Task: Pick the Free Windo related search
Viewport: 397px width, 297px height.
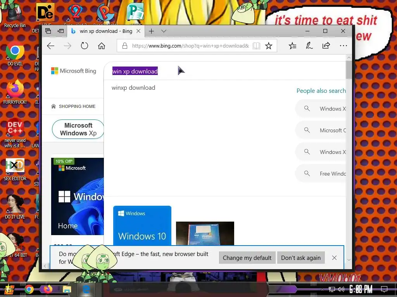Action: tap(321, 174)
